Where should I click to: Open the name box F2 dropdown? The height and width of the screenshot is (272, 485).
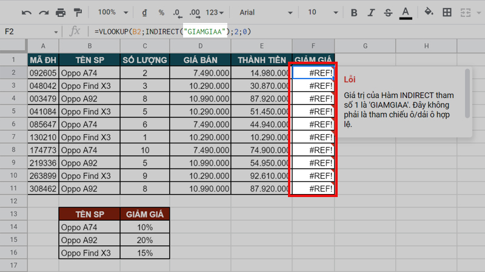pyautogui.click(x=56, y=32)
